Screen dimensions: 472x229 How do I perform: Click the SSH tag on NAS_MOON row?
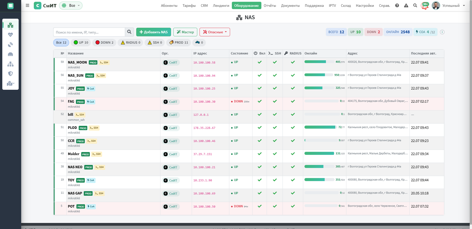(x=104, y=63)
